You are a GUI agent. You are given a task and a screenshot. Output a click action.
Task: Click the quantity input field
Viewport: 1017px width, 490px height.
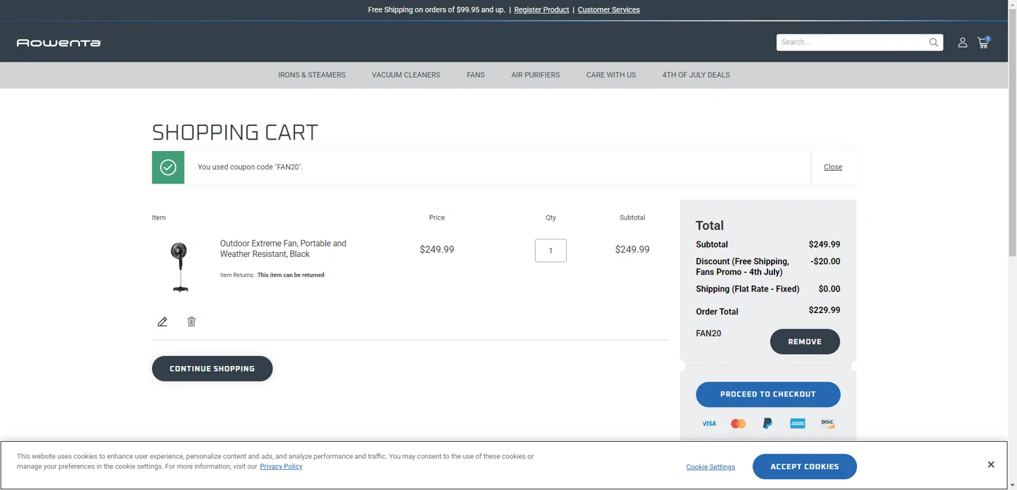pyautogui.click(x=551, y=251)
